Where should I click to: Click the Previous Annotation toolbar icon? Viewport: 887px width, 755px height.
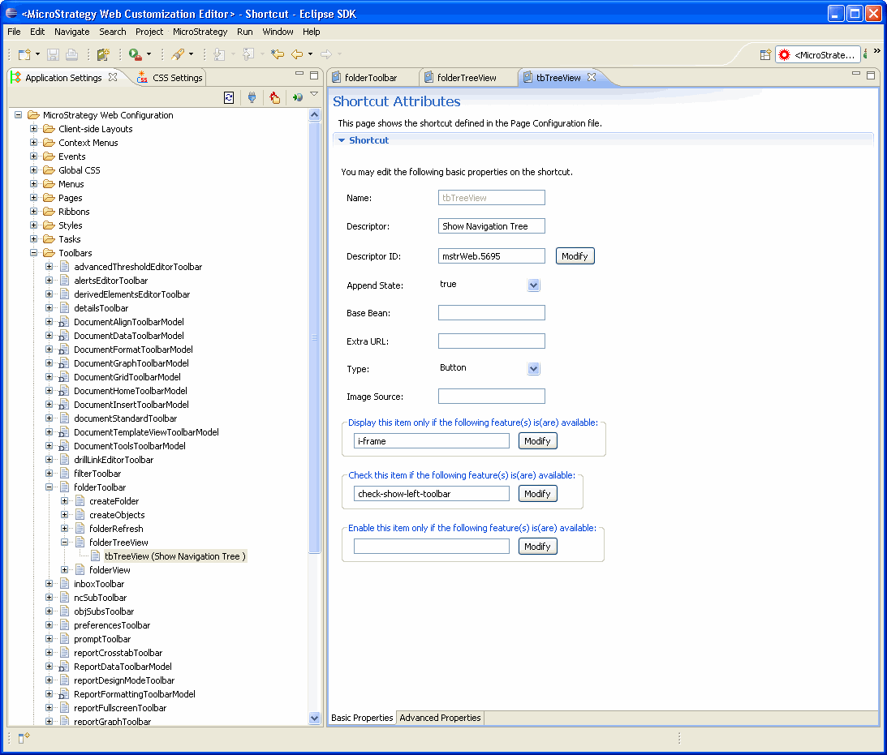(x=248, y=54)
